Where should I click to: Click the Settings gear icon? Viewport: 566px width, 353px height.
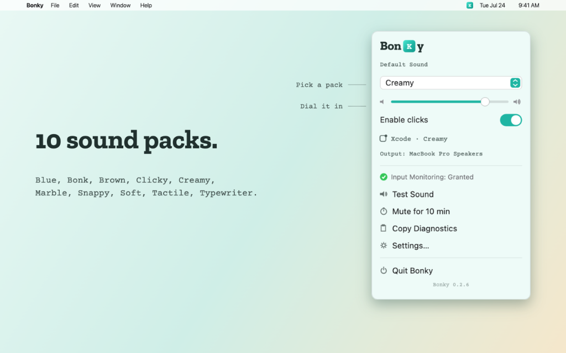tap(384, 245)
